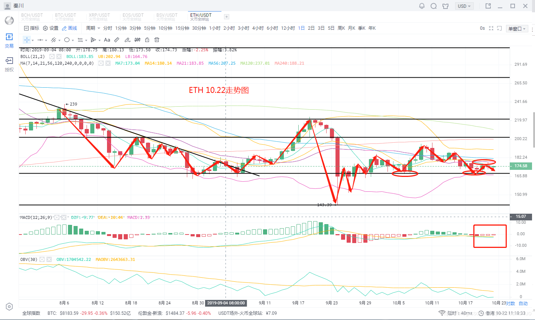Remove the MA indicator with its X

pos(108,63)
